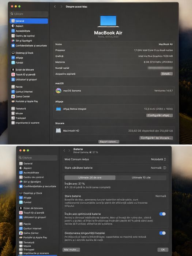The width and height of the screenshot is (192, 256).
Task: Open Configurări afișaj button
Action: tap(159, 115)
